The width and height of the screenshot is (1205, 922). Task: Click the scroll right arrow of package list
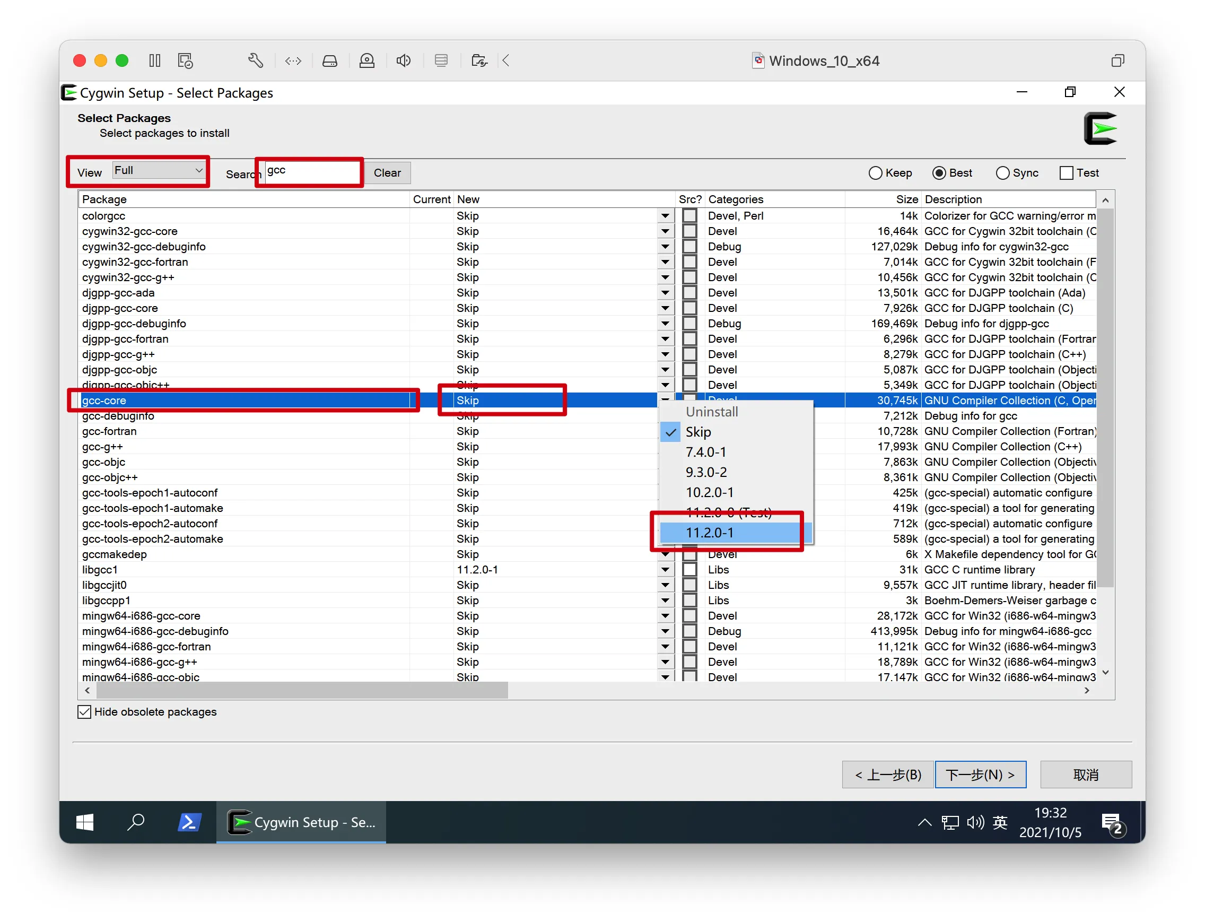(x=1087, y=690)
